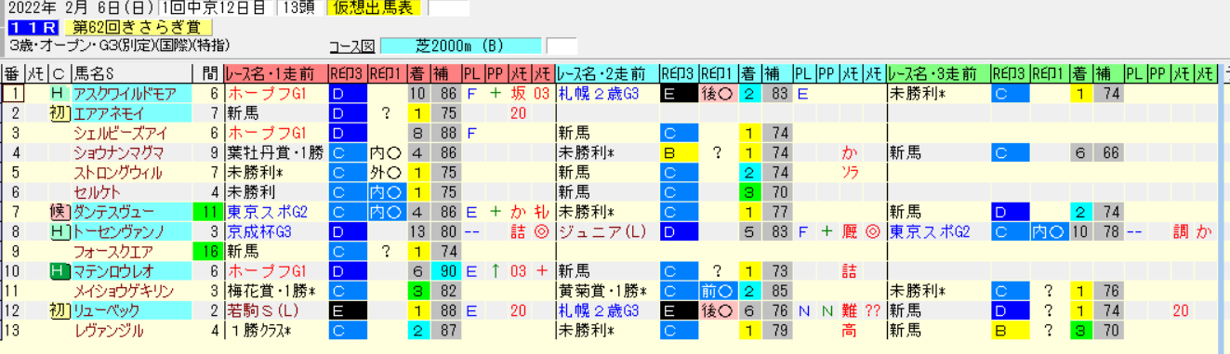This screenshot has height=354, width=1230.
Task: Click the 初 badge beside エアアネモイ
Action: click(59, 112)
